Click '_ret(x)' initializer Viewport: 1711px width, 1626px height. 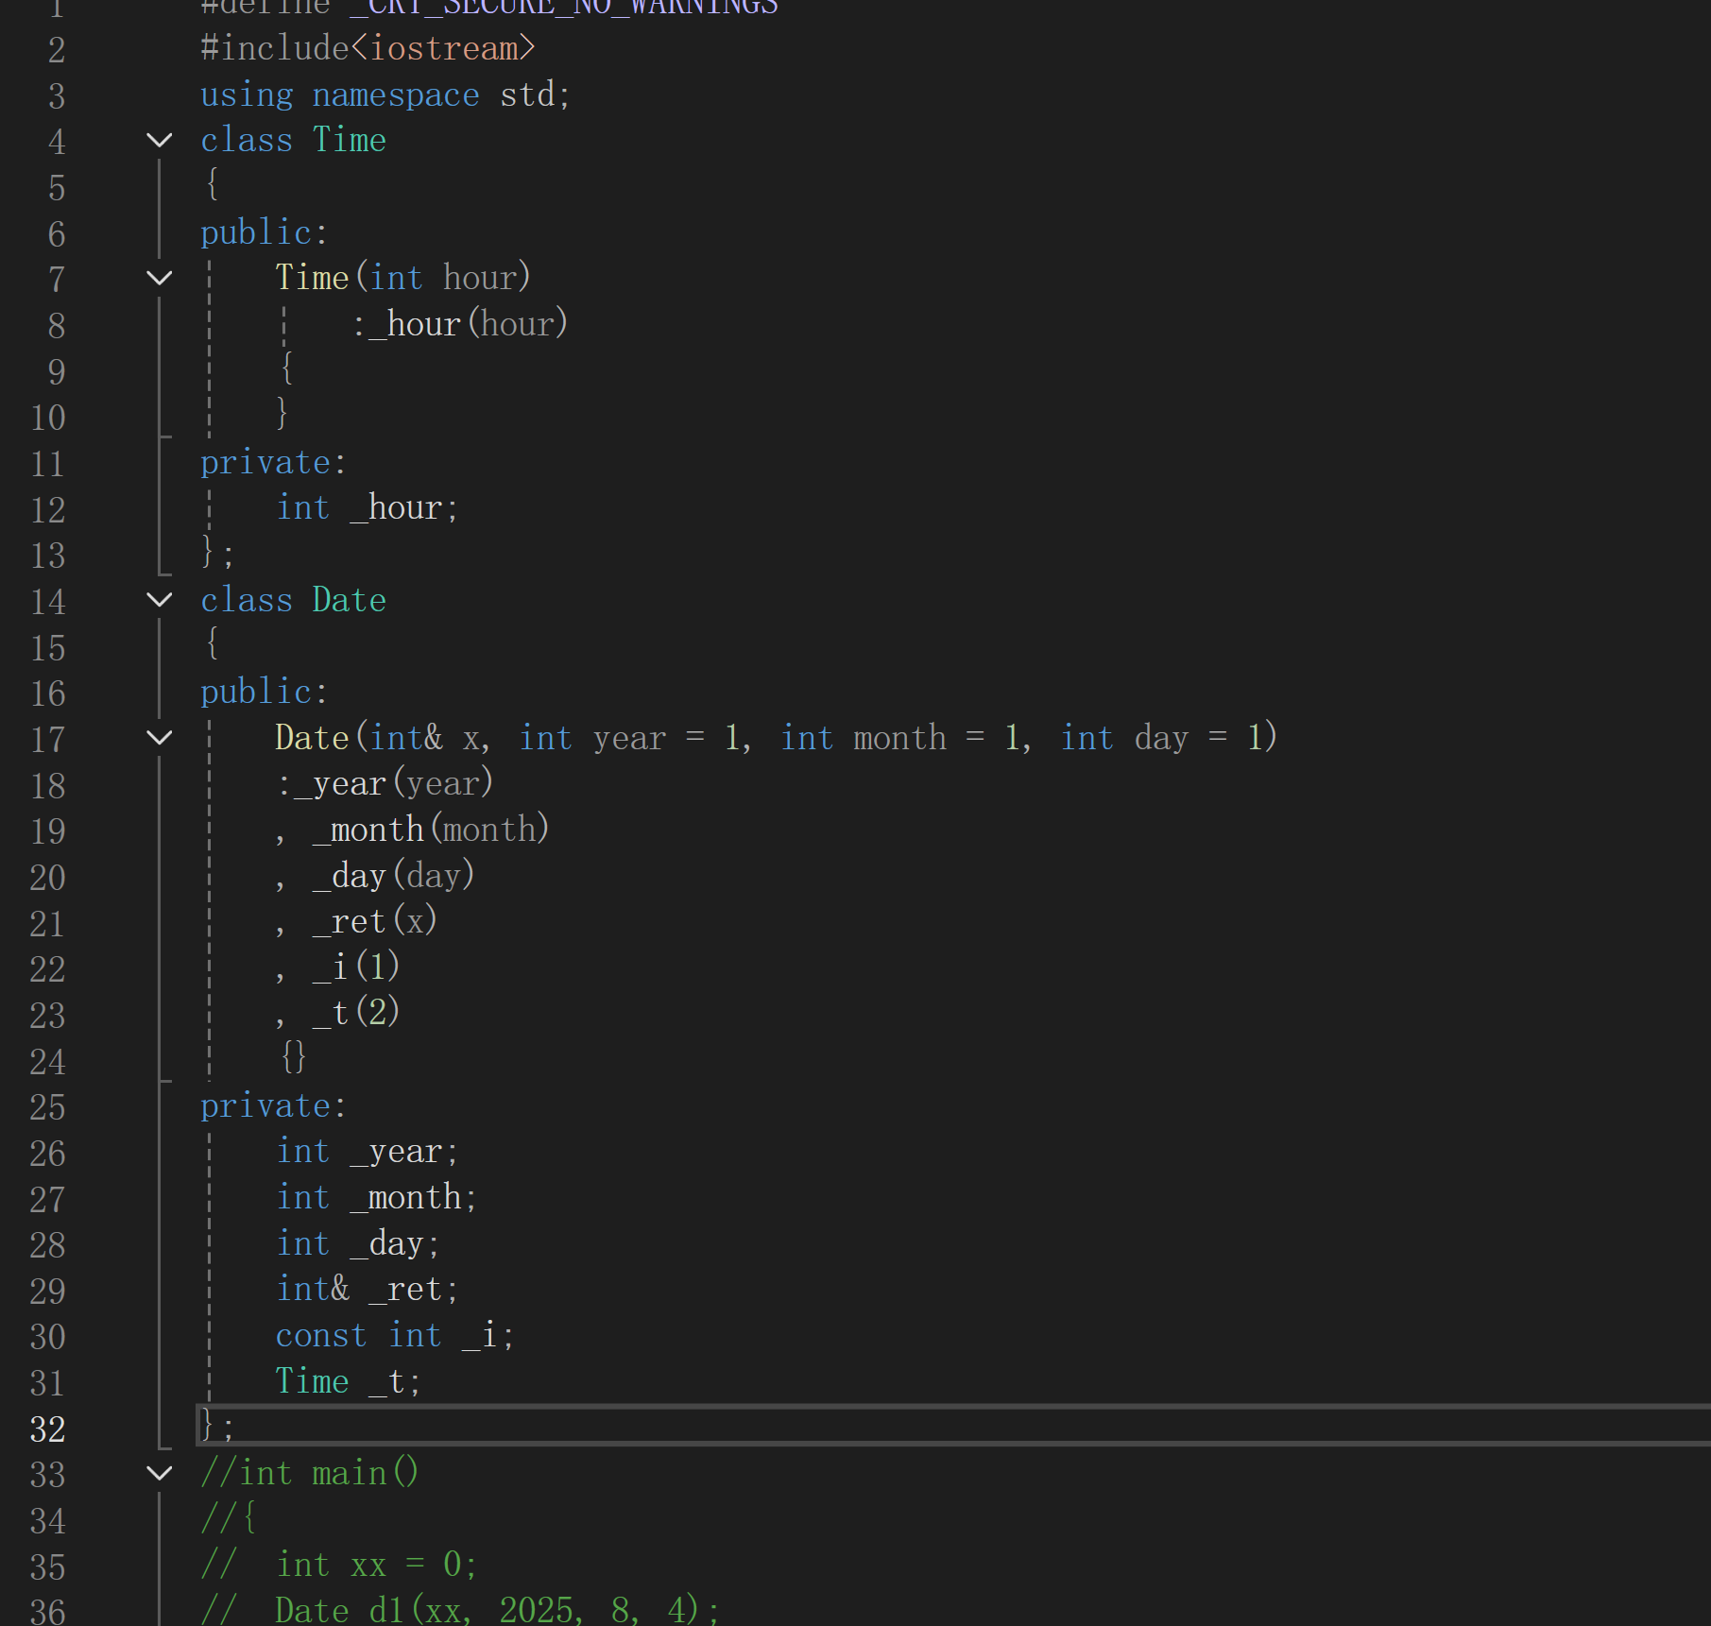[375, 921]
